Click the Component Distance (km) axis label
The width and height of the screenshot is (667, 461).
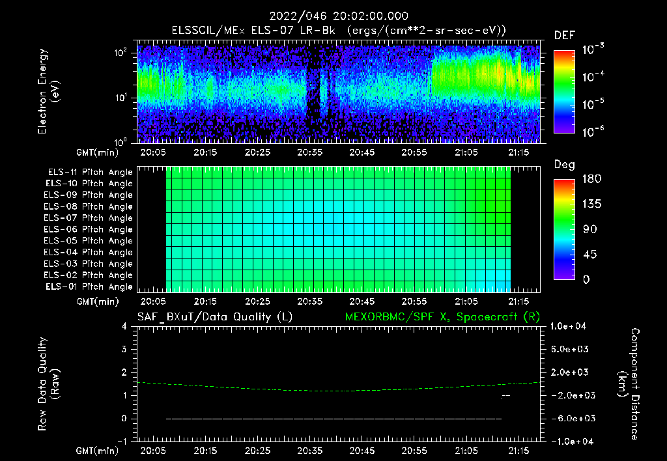pyautogui.click(x=629, y=384)
